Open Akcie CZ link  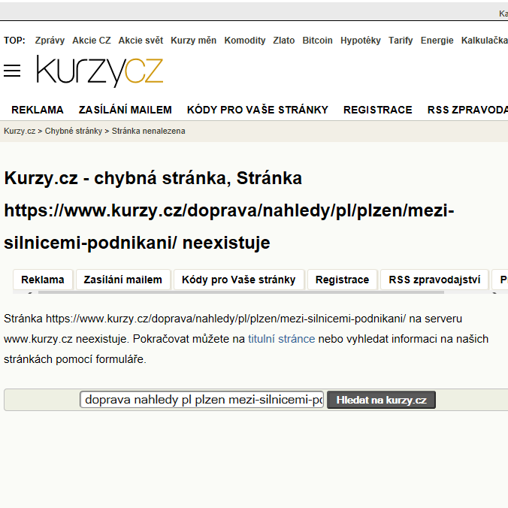(x=92, y=41)
